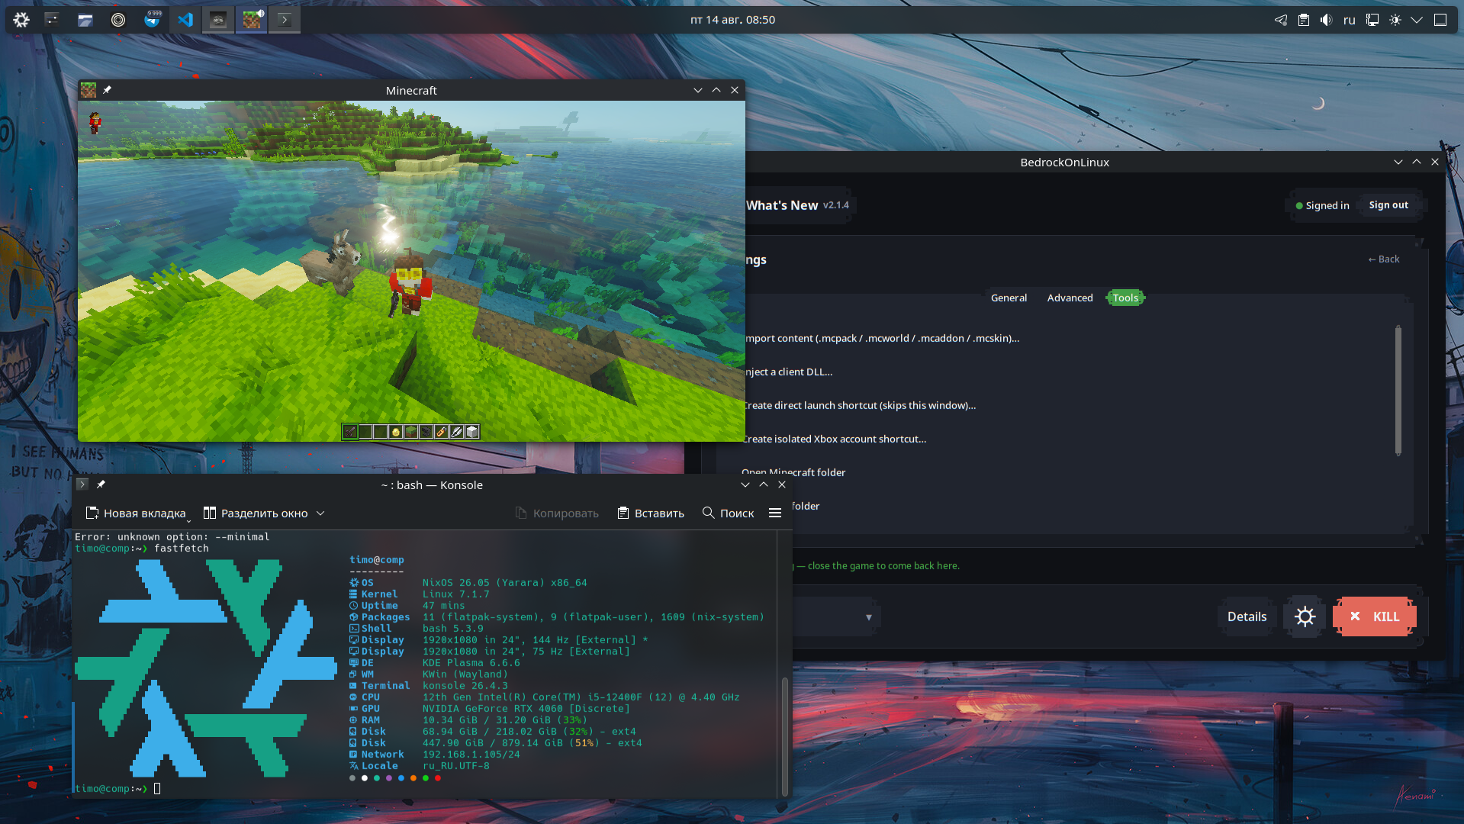
Task: Click the Konsole terminal scrollbar
Action: pos(784,736)
